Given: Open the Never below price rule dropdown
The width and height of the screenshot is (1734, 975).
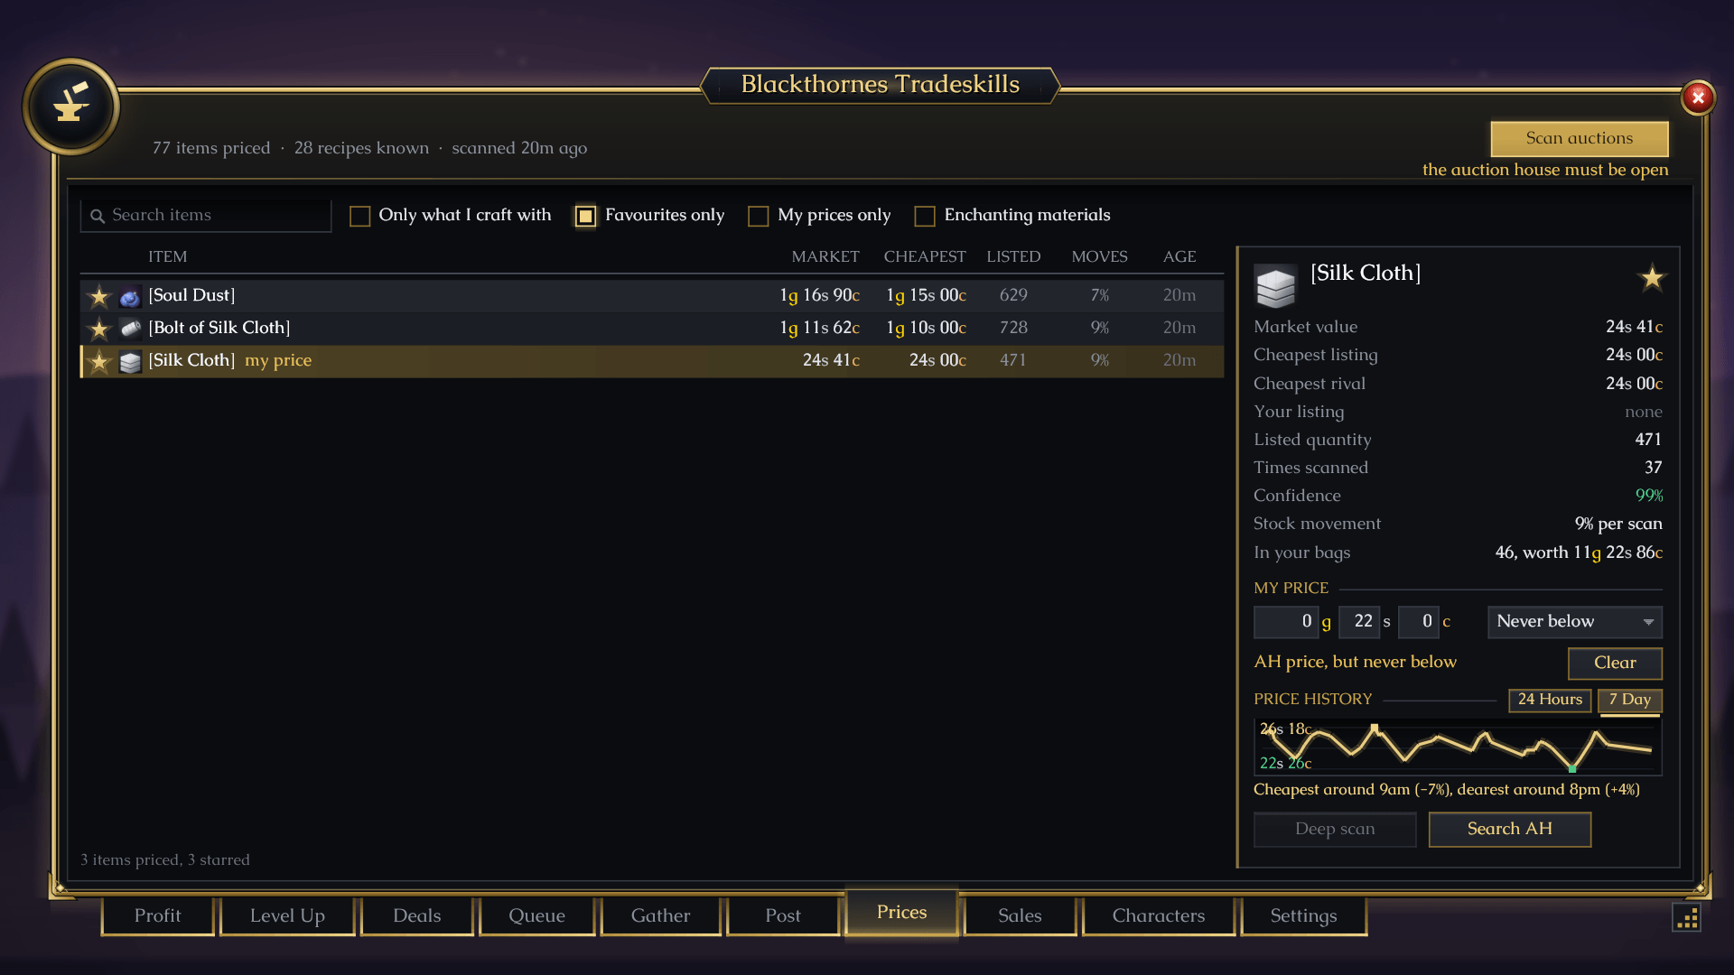Looking at the screenshot, I should pos(1574,621).
